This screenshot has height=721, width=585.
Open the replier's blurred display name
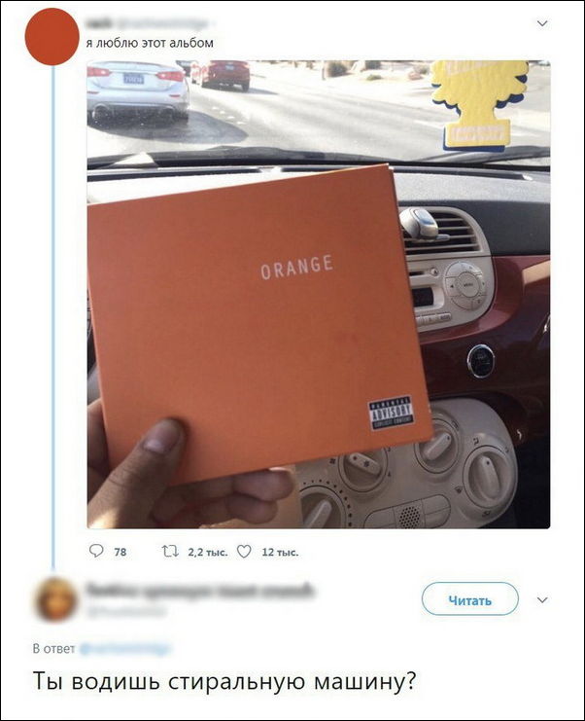click(x=200, y=590)
